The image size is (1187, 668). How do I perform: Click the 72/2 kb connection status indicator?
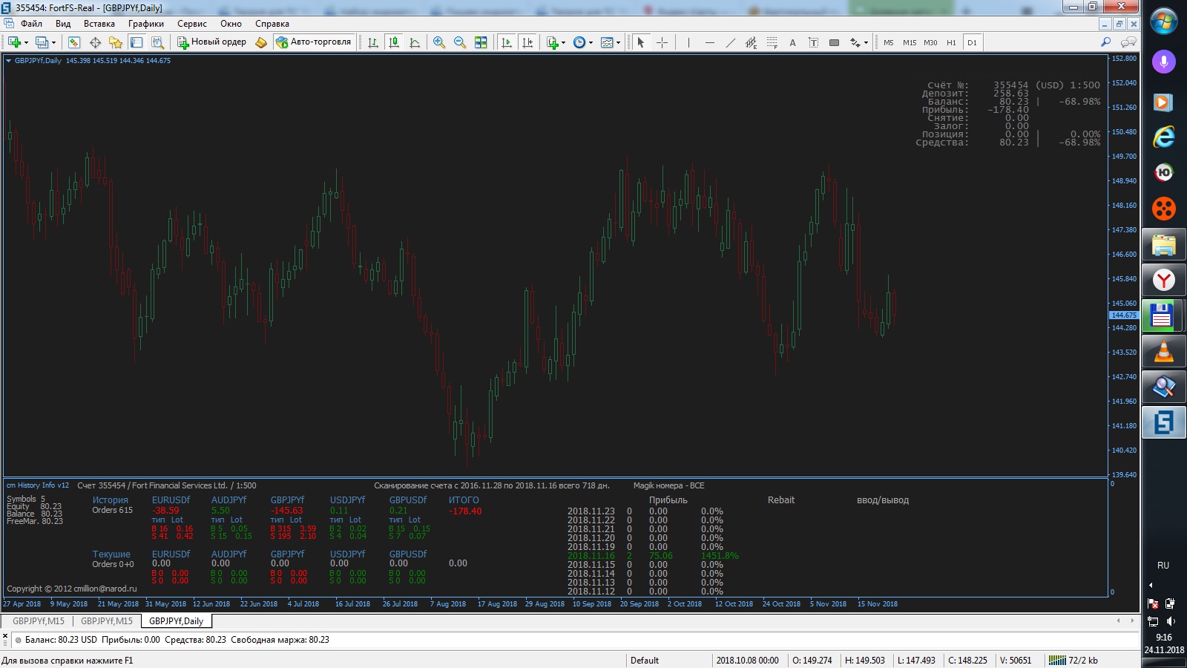point(1073,660)
